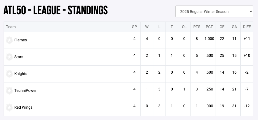Open the 2025 Regular Winter Season dropdown
Viewport: 258px width, 120px height.
pyautogui.click(x=214, y=12)
